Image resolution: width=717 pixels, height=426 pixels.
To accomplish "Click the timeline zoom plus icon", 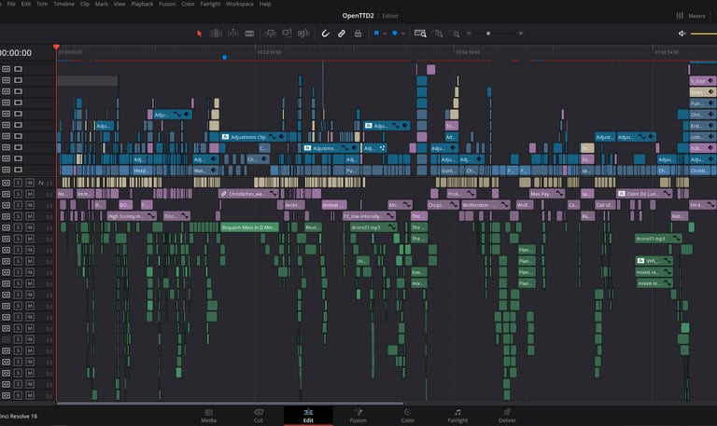I will click(521, 34).
